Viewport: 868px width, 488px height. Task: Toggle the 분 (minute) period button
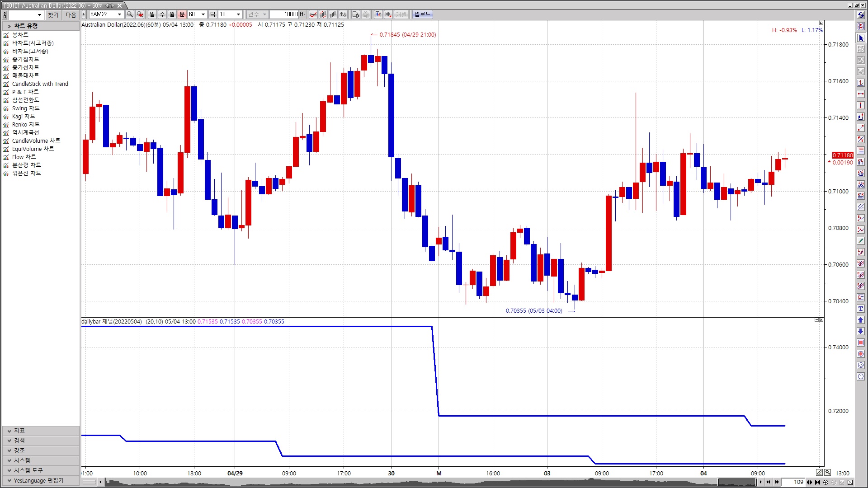coord(182,14)
